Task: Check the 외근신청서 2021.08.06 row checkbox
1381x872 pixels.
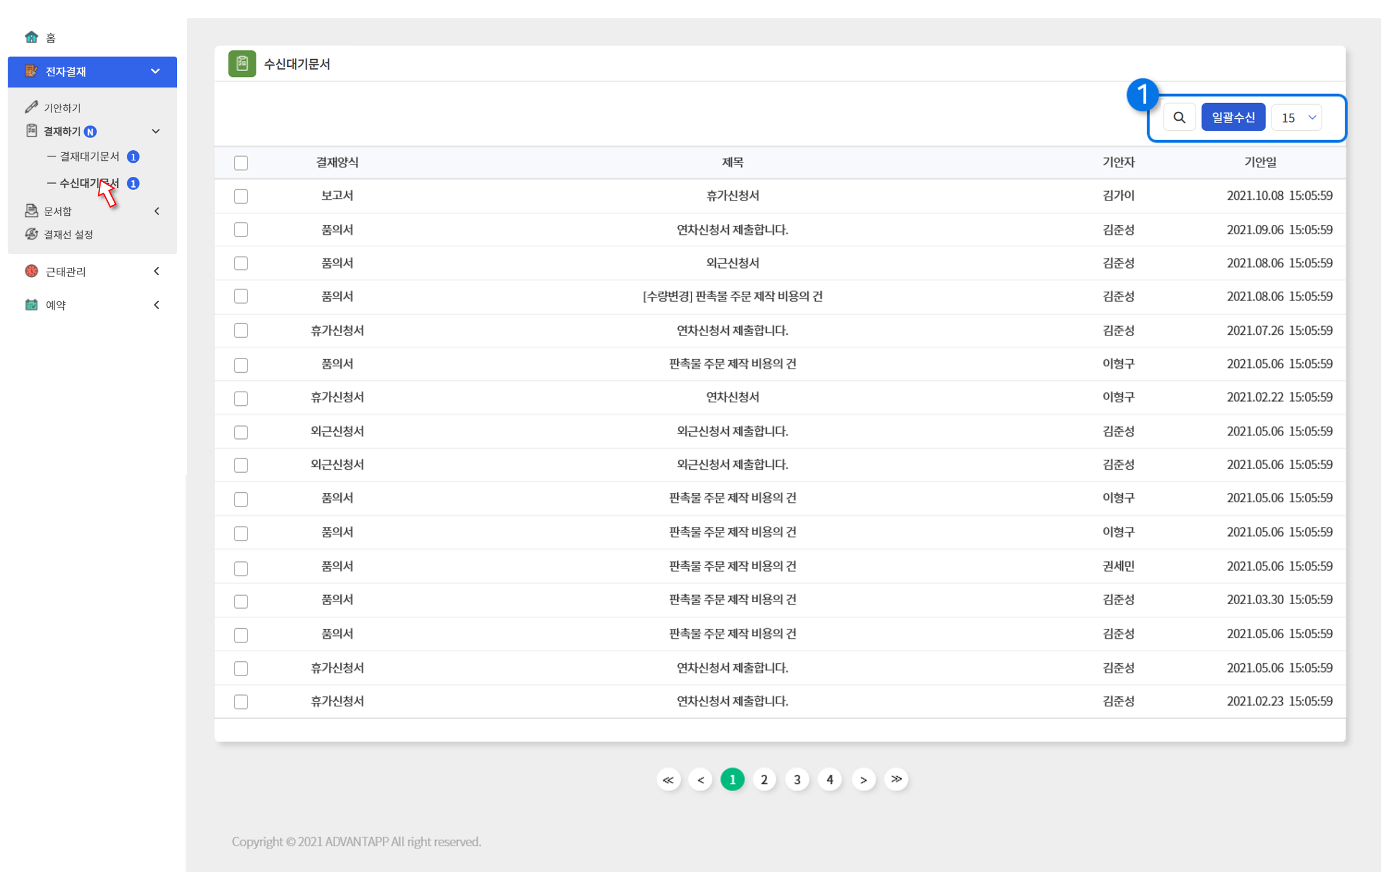Action: point(241,263)
